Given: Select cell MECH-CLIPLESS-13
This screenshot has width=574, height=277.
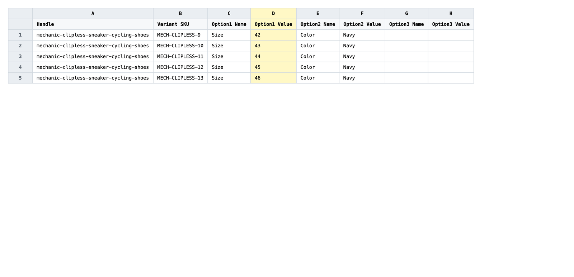Looking at the screenshot, I should [x=180, y=78].
